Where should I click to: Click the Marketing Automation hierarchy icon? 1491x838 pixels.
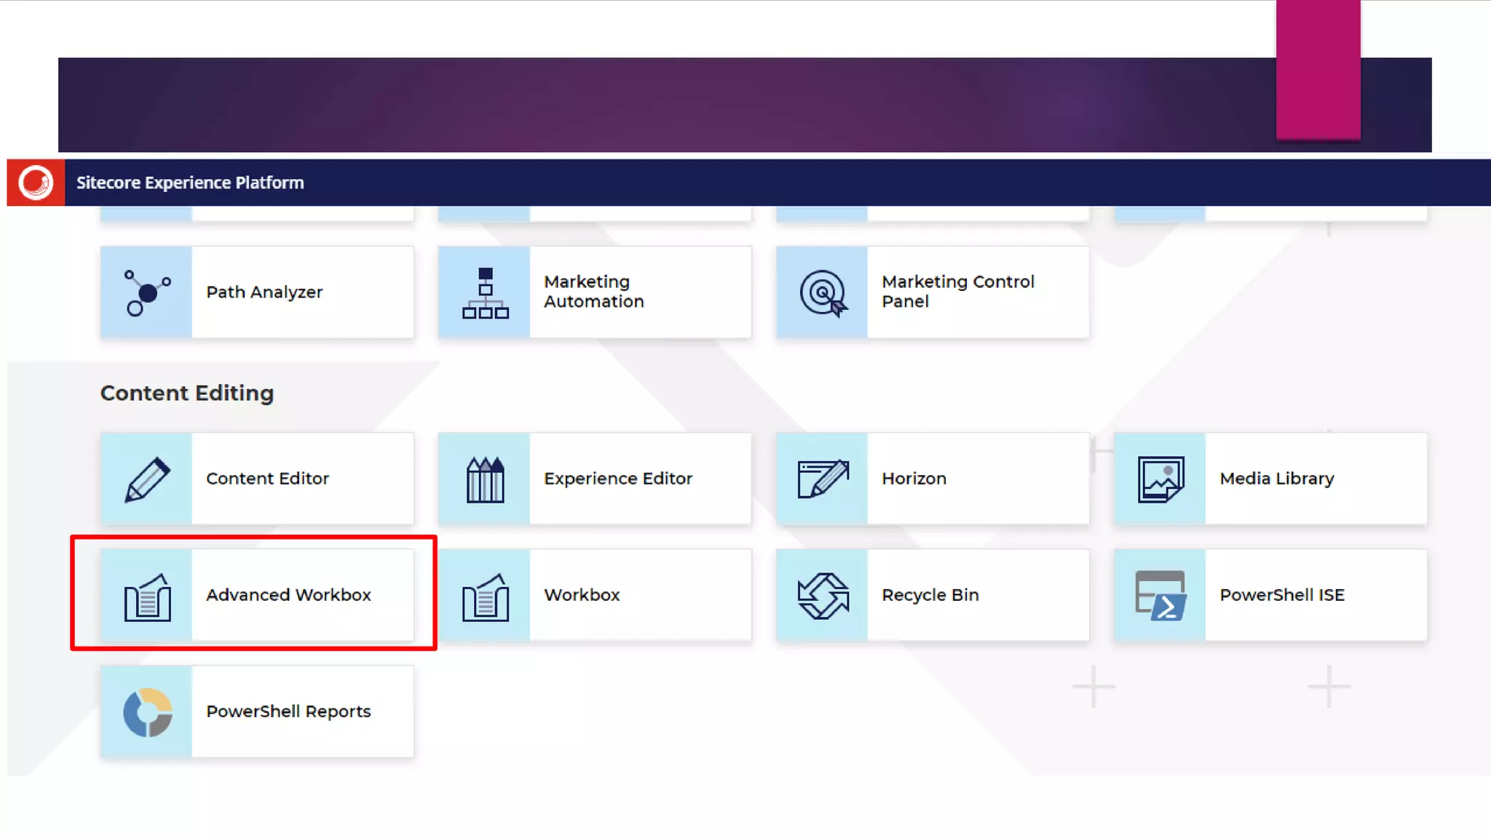click(485, 292)
